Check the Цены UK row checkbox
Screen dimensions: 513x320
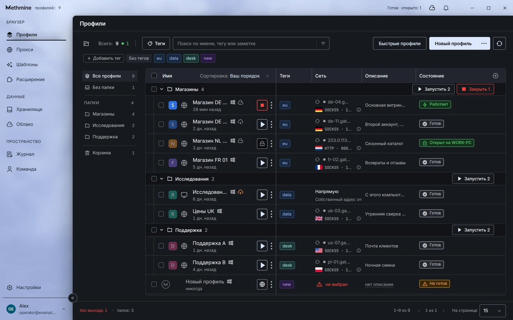click(x=161, y=214)
